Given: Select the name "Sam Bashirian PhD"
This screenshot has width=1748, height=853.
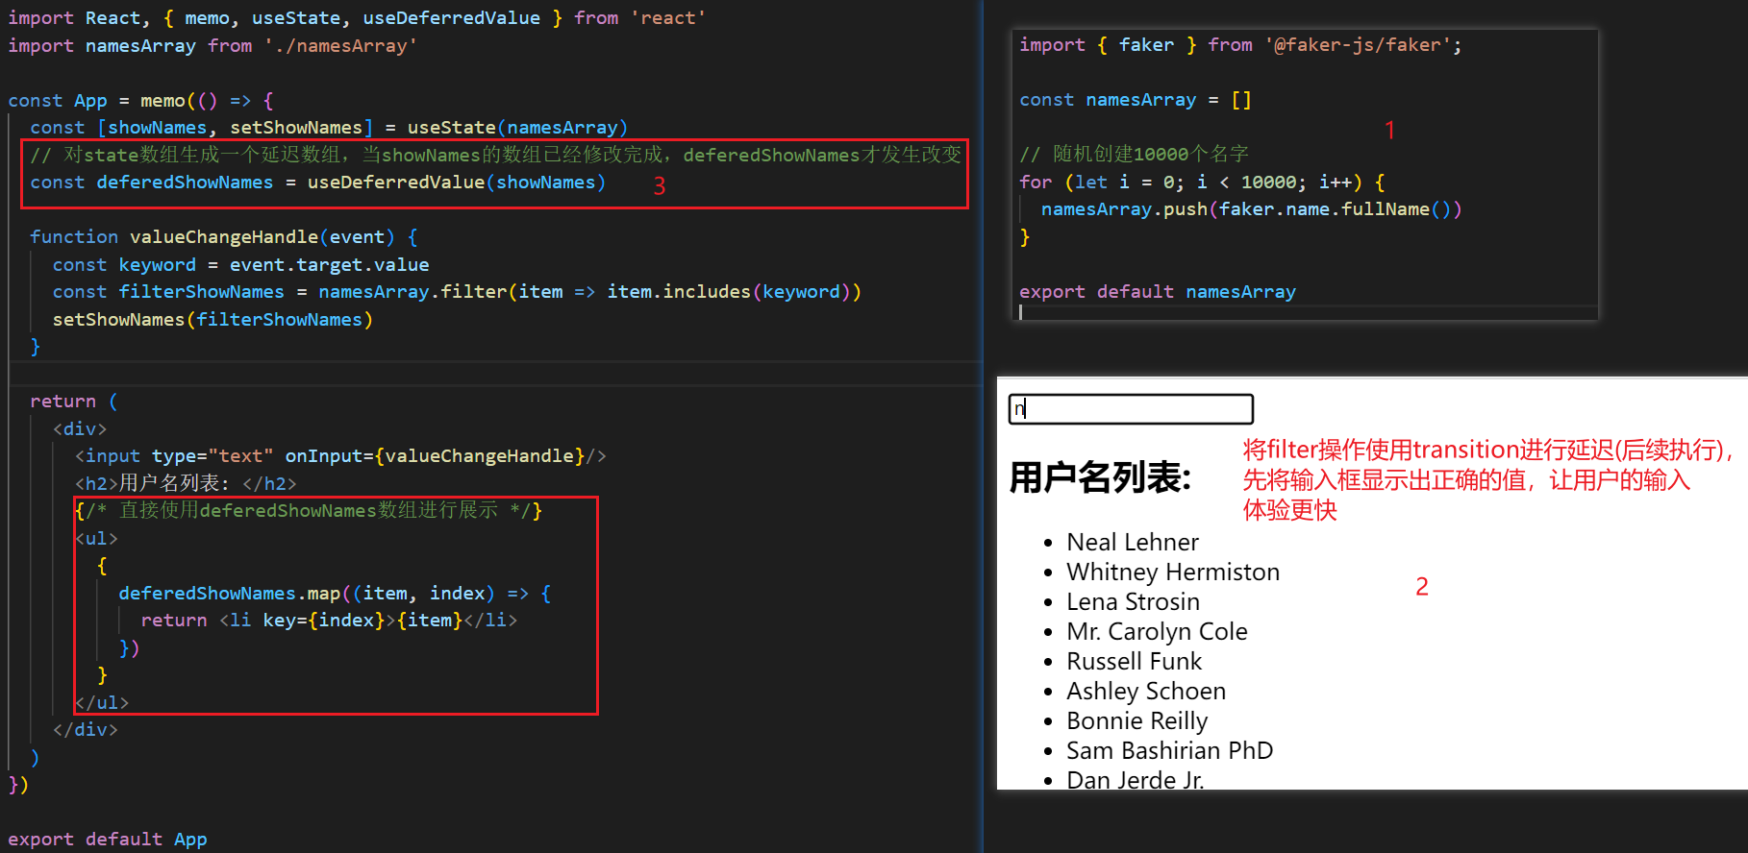Looking at the screenshot, I should 1169,750.
